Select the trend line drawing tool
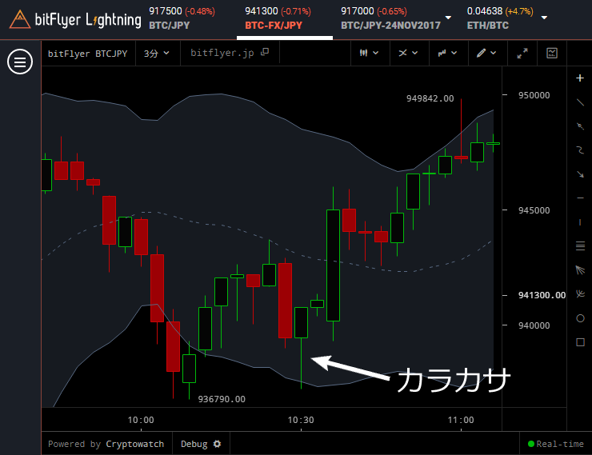Viewport: 592px width, 455px height. pos(580,102)
